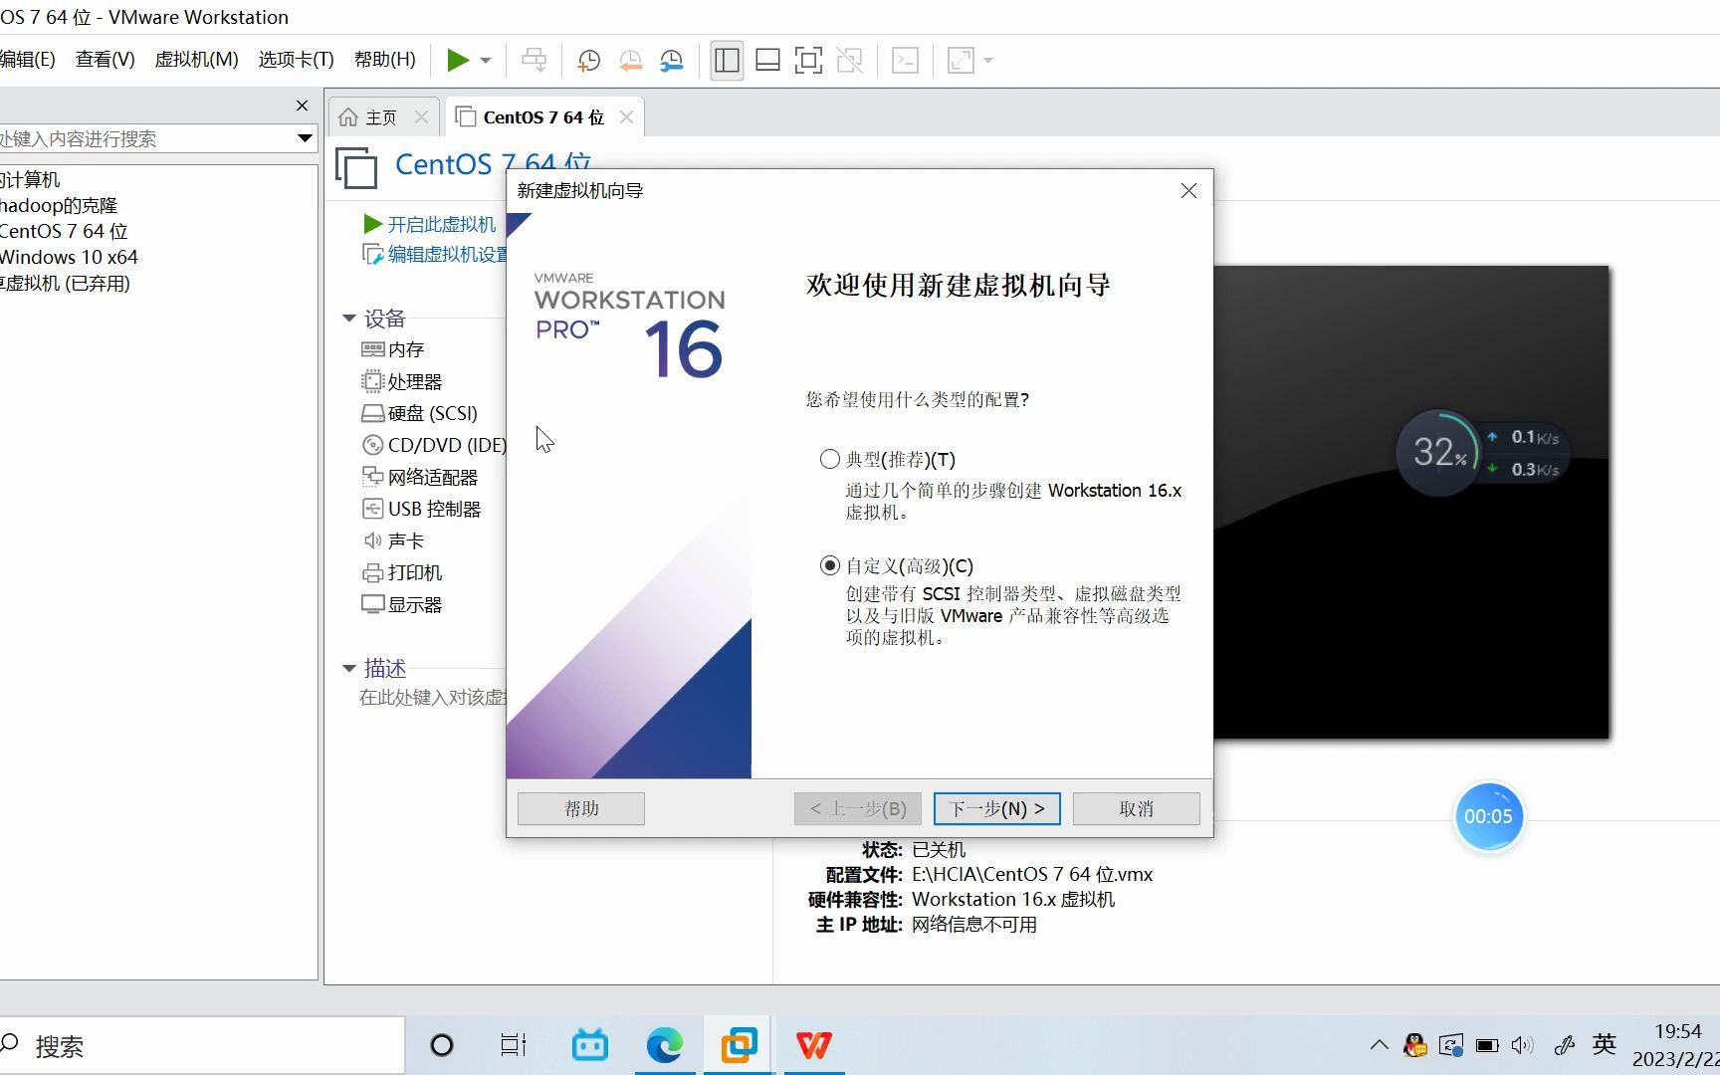Click the unity mode toolbar icon

[x=849, y=61]
